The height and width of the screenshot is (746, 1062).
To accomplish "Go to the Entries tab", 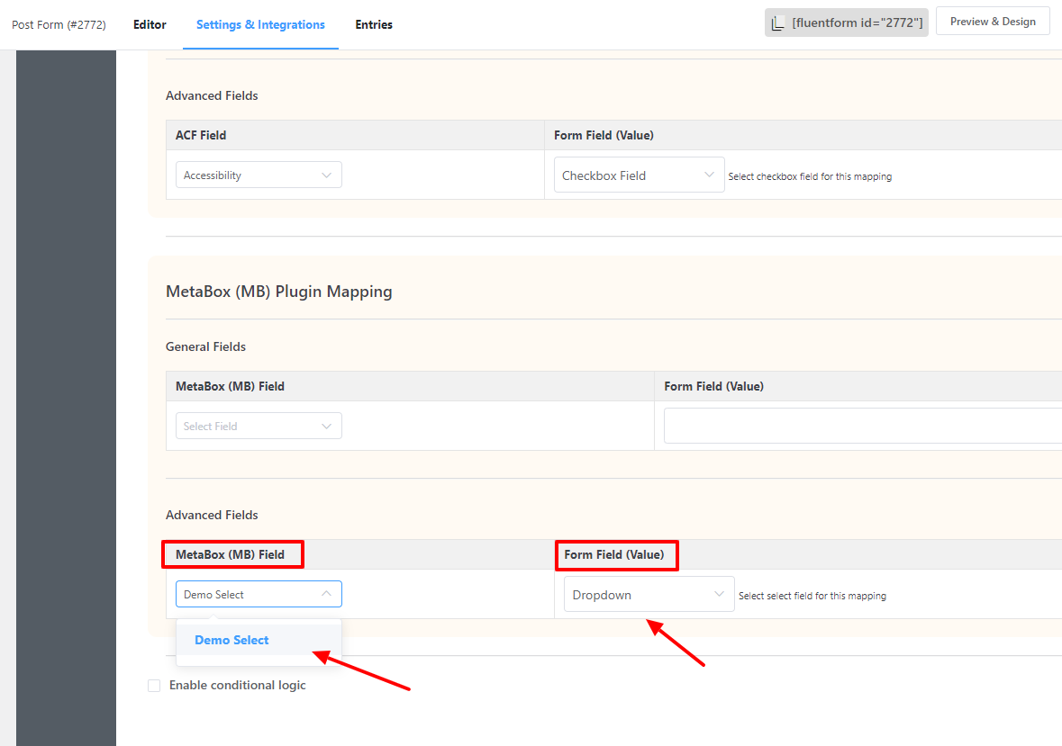I will point(374,24).
